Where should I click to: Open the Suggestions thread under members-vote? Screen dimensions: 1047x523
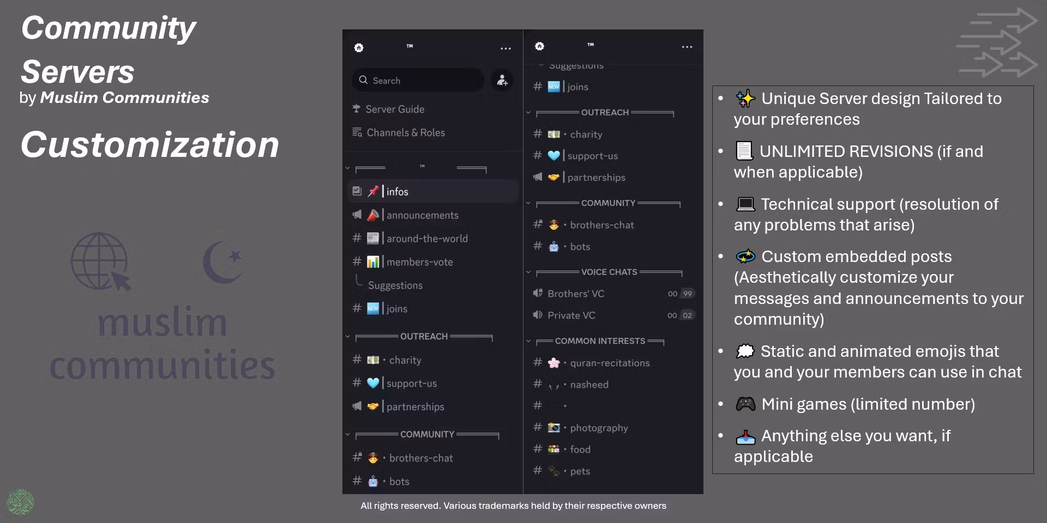click(x=395, y=285)
